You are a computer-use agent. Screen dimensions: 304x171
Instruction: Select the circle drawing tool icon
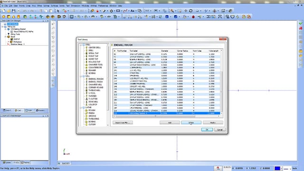point(111,11)
